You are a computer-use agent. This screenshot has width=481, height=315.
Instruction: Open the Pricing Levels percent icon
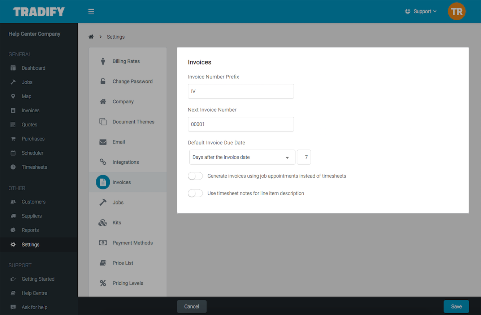pos(103,283)
